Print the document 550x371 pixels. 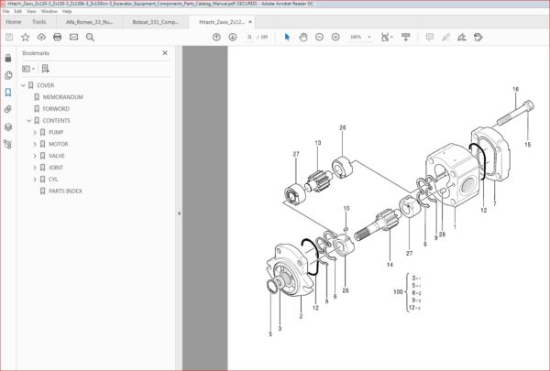point(57,37)
